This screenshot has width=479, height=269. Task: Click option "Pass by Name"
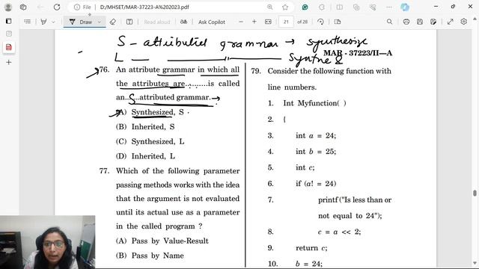tap(150, 256)
